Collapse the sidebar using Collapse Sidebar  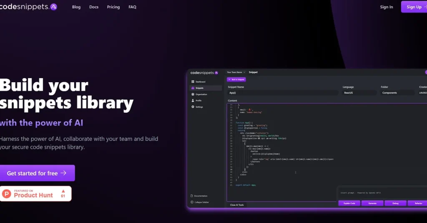click(x=201, y=202)
